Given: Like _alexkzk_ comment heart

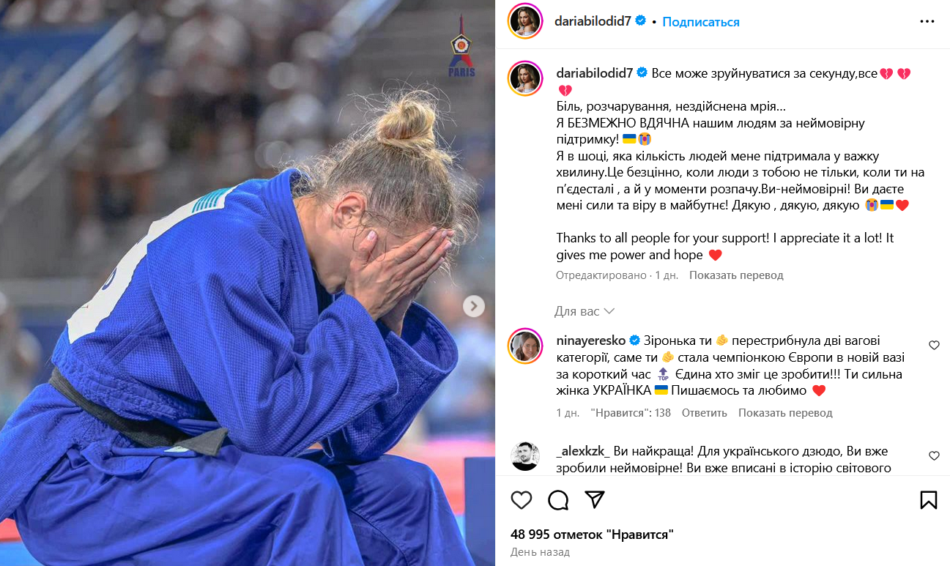Looking at the screenshot, I should (x=934, y=455).
